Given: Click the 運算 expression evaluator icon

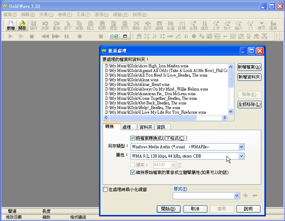Looking at the screenshot, I should (x=273, y=25).
